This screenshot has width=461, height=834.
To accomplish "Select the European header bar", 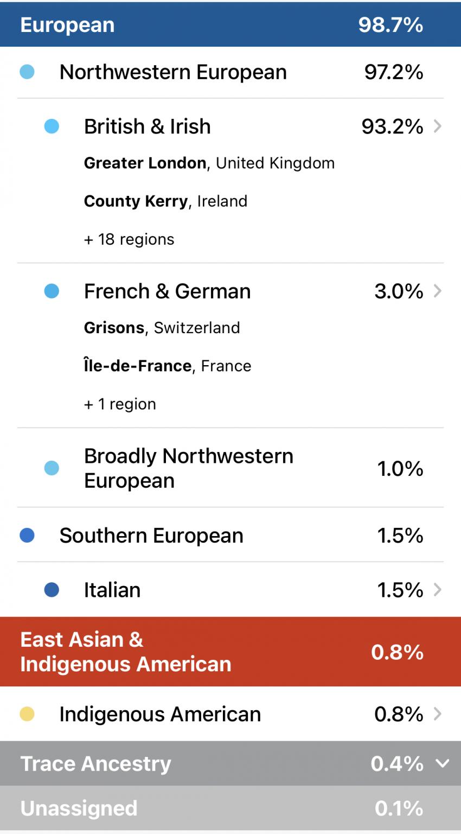I will pyautogui.click(x=230, y=24).
